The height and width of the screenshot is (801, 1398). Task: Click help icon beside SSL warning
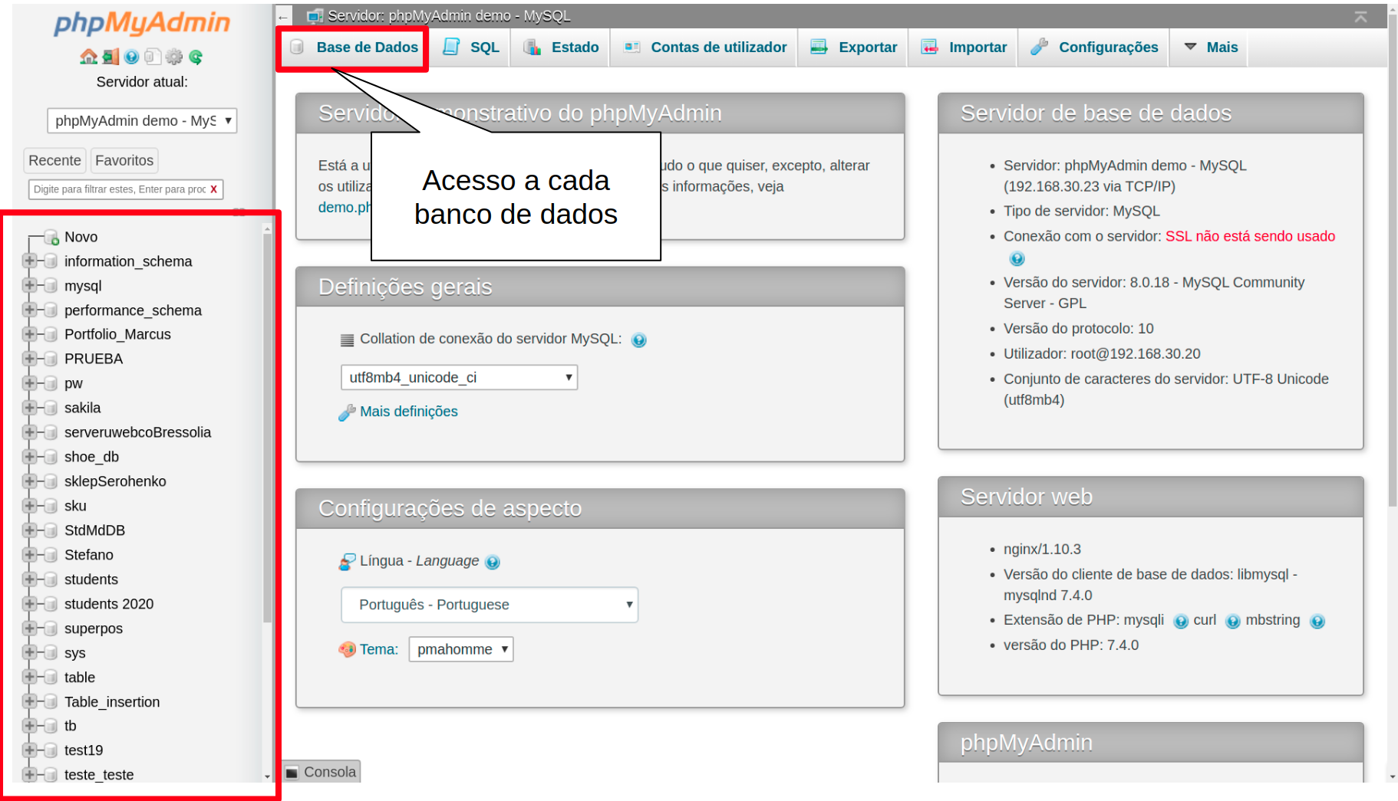pos(1017,259)
